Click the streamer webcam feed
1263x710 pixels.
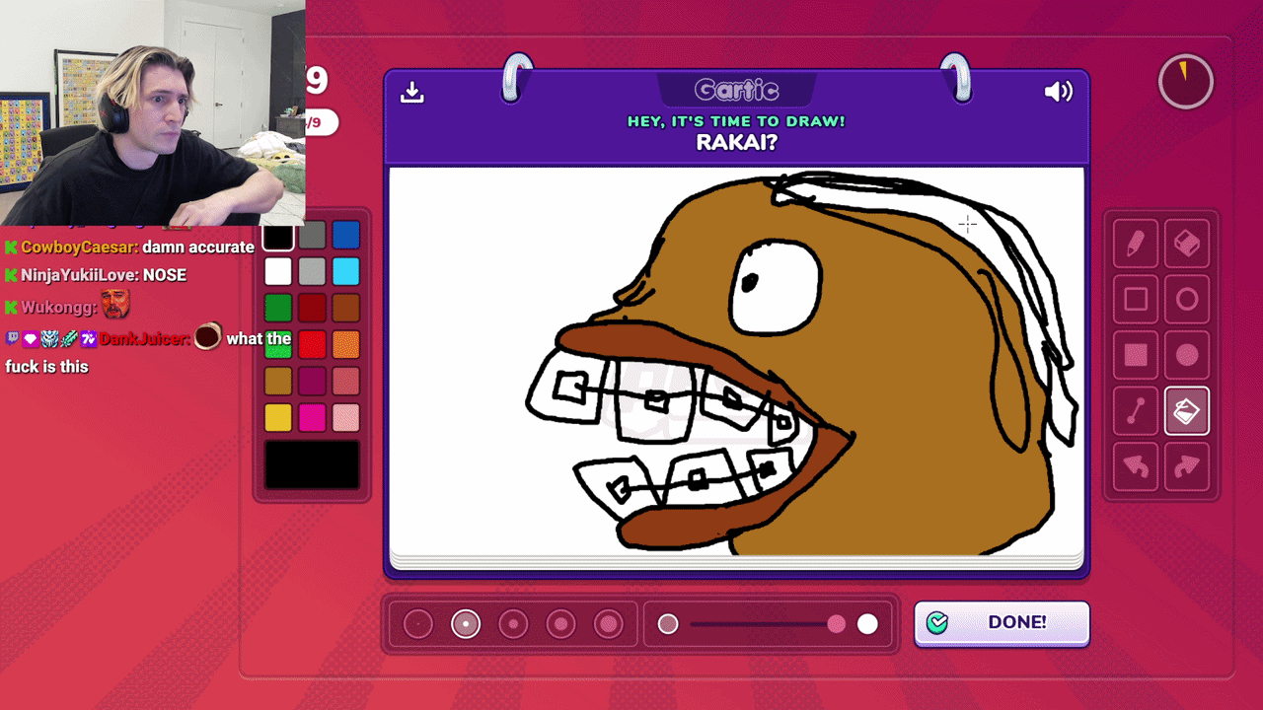(x=152, y=112)
